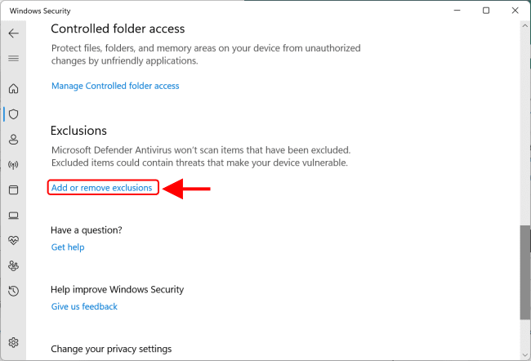
Task: Click Manage Controlled folder access link
Action: click(115, 86)
